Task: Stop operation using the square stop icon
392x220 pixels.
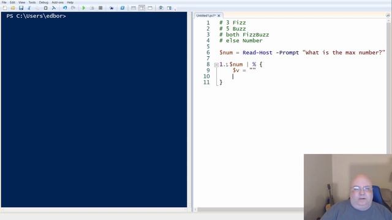Action: pyautogui.click(x=100, y=8)
